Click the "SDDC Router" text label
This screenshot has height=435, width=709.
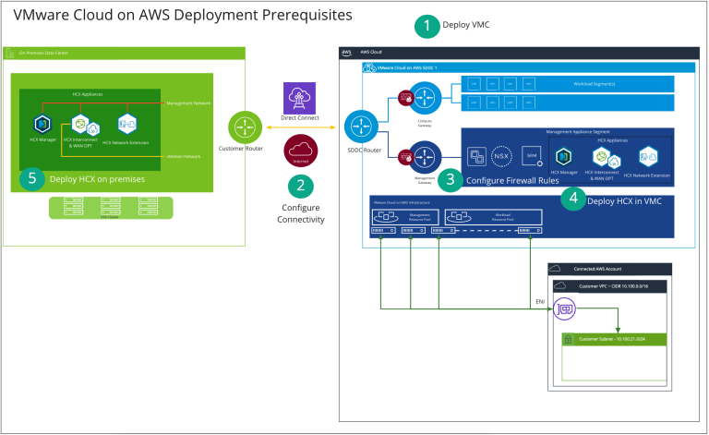[x=364, y=151]
